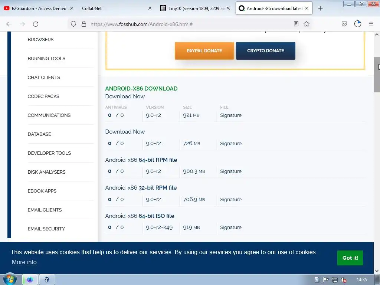This screenshot has width=380, height=285.
Task: Download Android-x86 64-bit RPM file
Action: (x=141, y=160)
